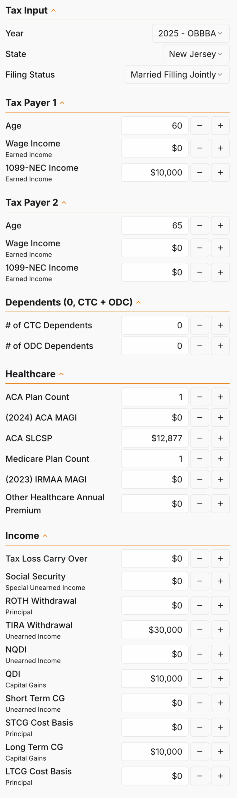
Task: Click the ROTH Withdrawal input field
Action: (x=155, y=605)
